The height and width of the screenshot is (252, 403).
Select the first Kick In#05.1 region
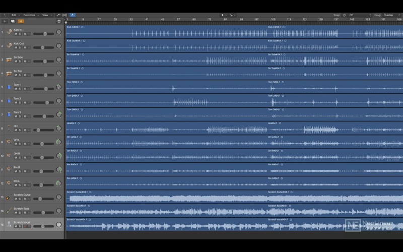[167, 32]
